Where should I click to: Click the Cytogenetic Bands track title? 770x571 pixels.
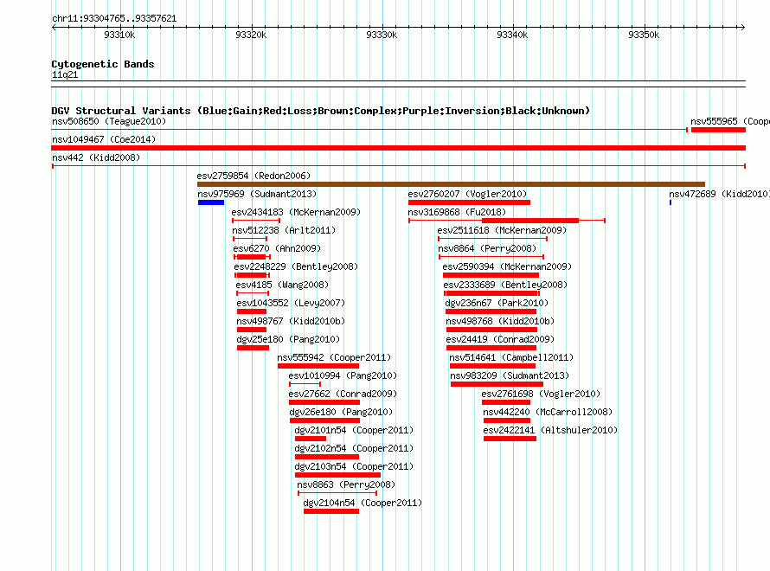pyautogui.click(x=103, y=64)
